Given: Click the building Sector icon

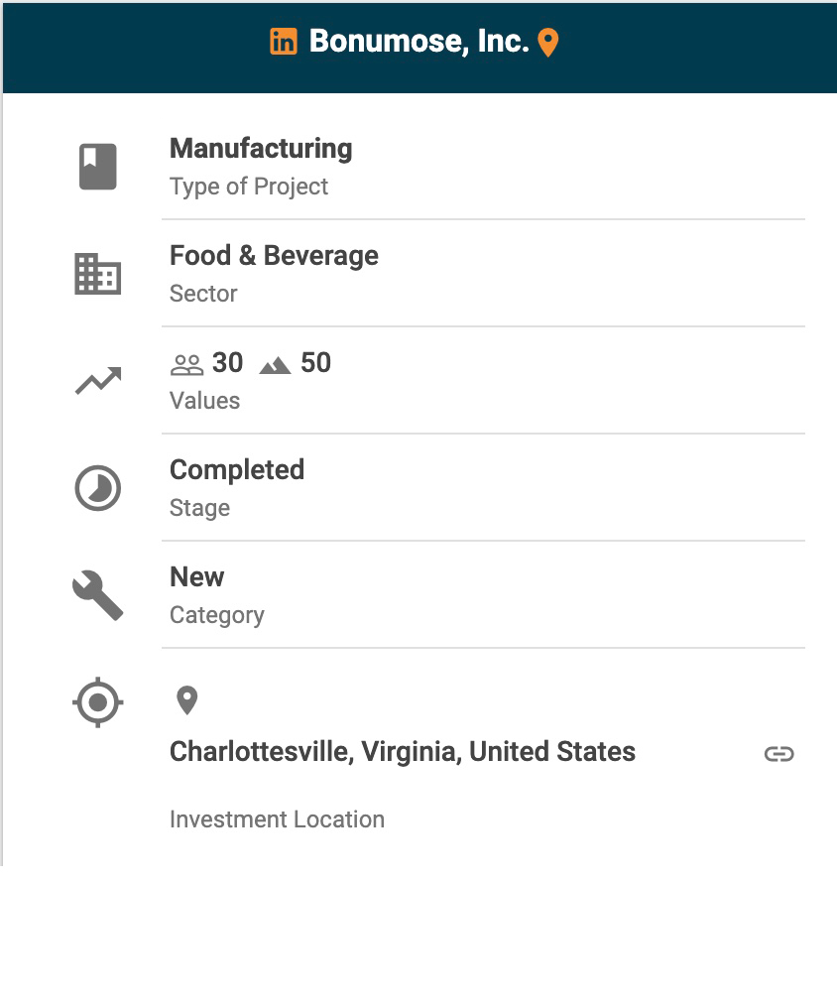Looking at the screenshot, I should tap(98, 274).
